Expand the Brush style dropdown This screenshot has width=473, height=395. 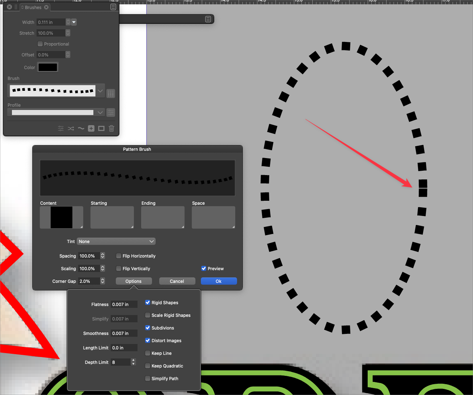pyautogui.click(x=100, y=91)
